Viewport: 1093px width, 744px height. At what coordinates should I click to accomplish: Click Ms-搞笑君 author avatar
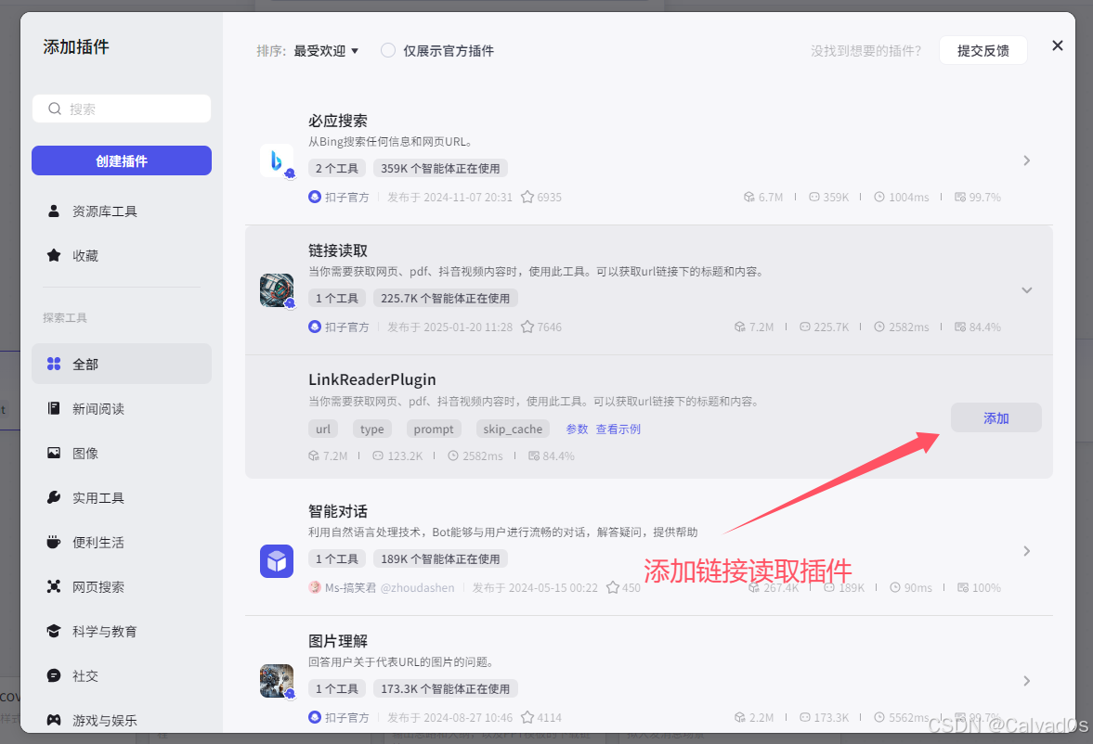[x=315, y=587]
